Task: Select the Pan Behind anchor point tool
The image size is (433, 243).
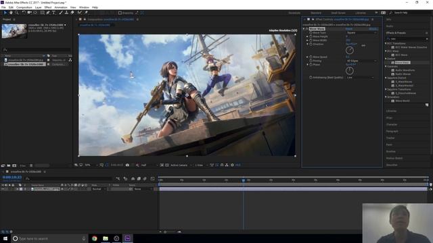Action: pos(35,13)
